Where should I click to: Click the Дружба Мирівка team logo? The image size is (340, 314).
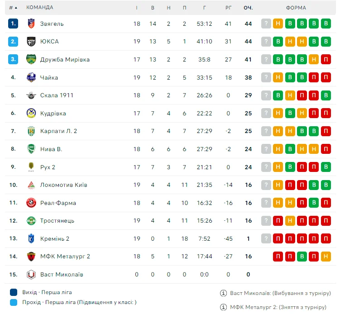31,59
